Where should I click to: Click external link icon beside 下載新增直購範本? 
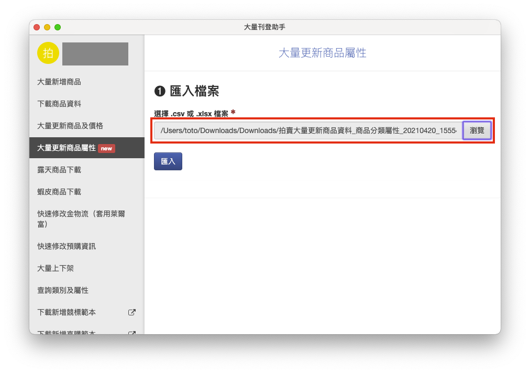[x=132, y=332]
